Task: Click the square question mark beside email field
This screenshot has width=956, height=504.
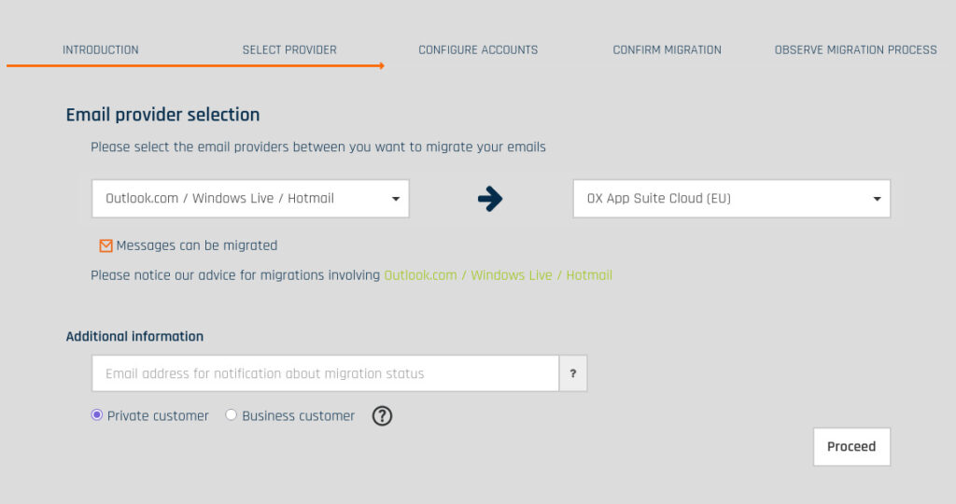Action: click(572, 373)
